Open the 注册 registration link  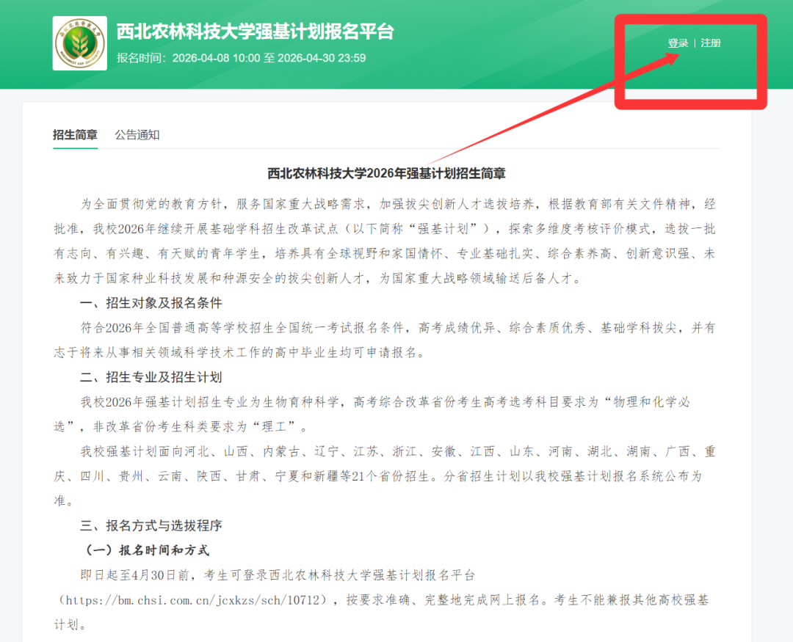(x=711, y=43)
